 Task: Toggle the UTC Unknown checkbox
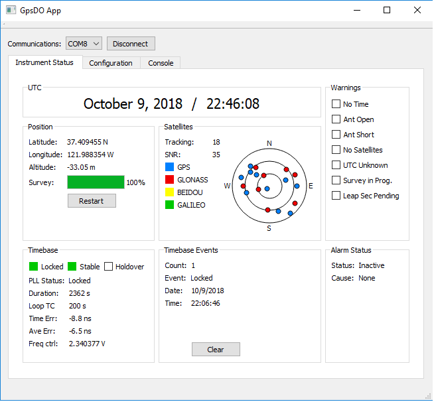click(x=336, y=165)
